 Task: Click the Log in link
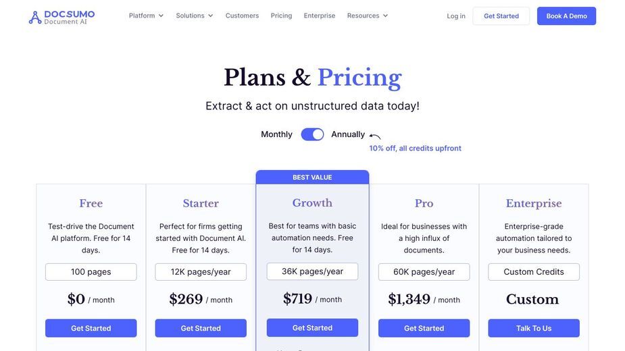[x=456, y=16]
